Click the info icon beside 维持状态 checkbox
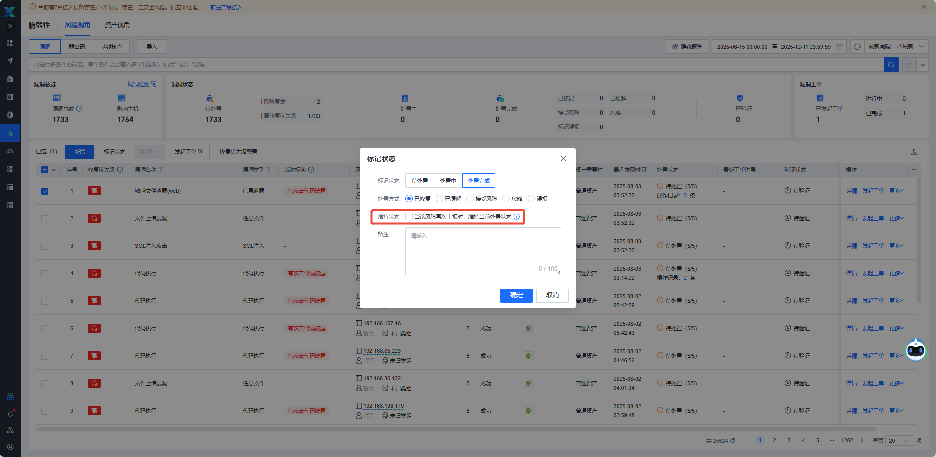Image resolution: width=936 pixels, height=457 pixels. 517,217
